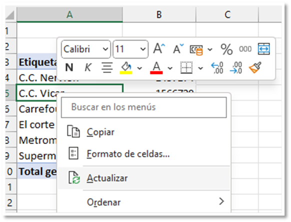Click the format painter brush icon
This screenshot has width=291, height=222.
pos(255,67)
